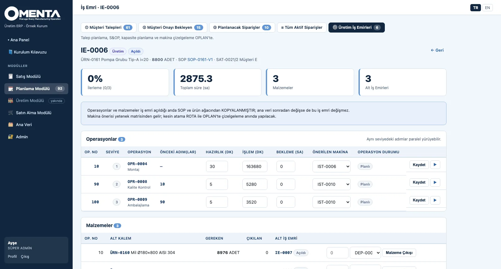Click Malzeme Çıkışı for ÜRN-0160
The height and width of the screenshot is (269, 501).
pos(399,253)
